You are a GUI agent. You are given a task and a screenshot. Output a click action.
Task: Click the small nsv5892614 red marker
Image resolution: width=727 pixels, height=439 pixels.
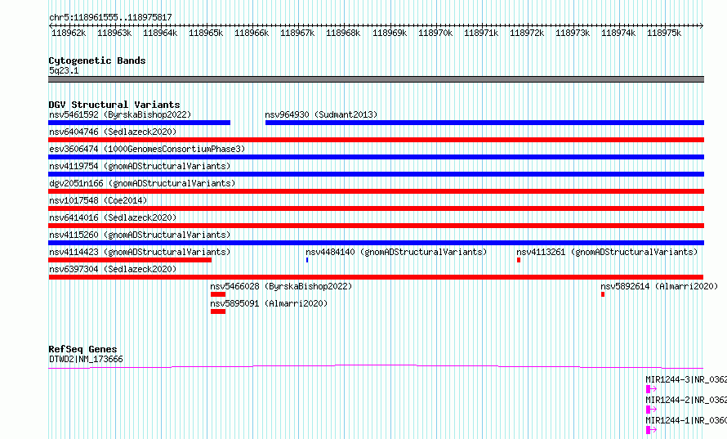pyautogui.click(x=603, y=294)
